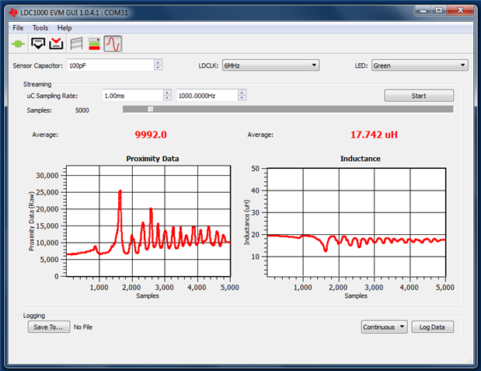Click the 1000.0000Hz sampling frequency field

(206, 96)
